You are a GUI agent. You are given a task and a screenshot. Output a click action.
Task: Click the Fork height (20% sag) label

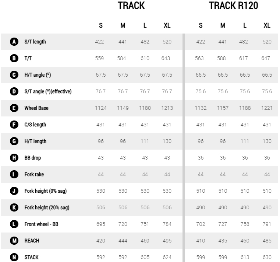pos(47,207)
